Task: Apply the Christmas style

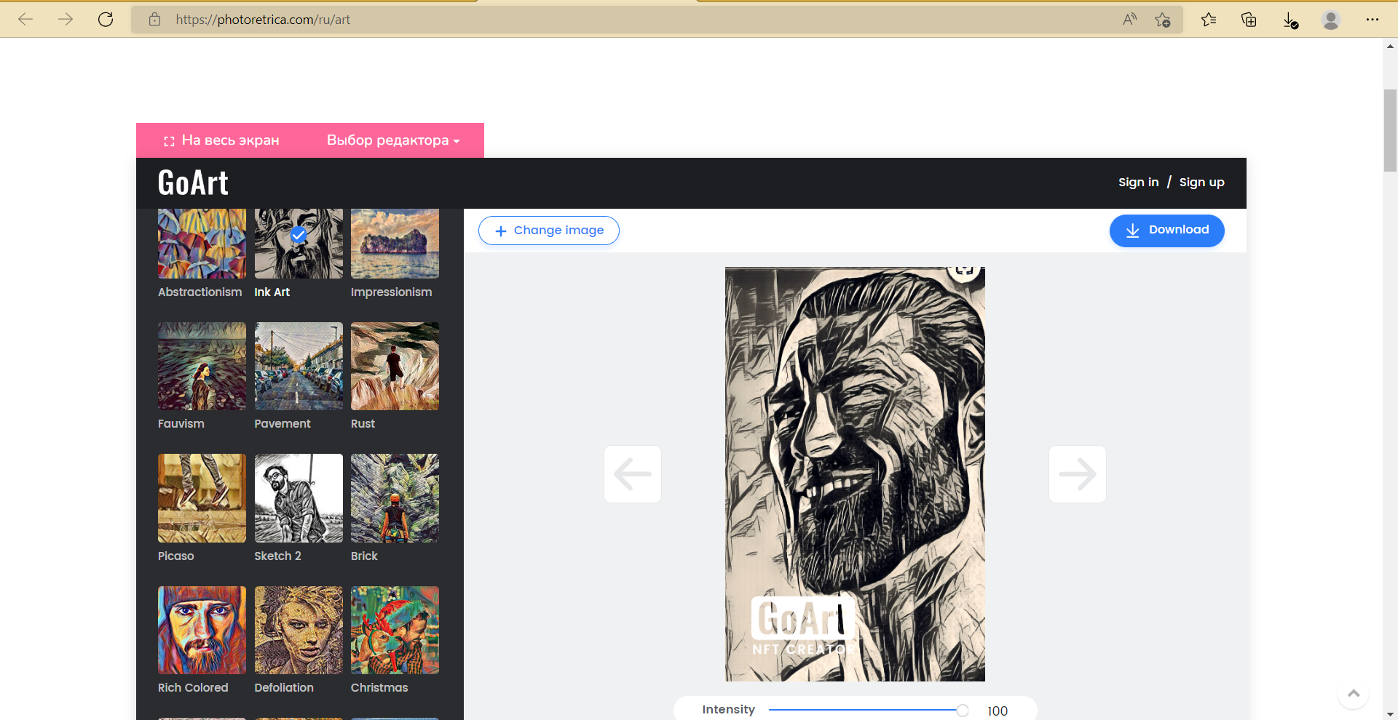Action: 395,630
